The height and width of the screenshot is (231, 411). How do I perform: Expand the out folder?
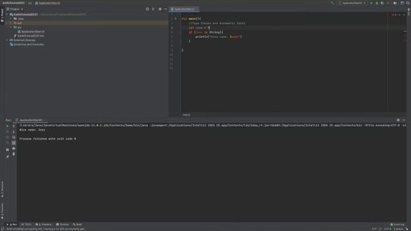(x=11, y=23)
